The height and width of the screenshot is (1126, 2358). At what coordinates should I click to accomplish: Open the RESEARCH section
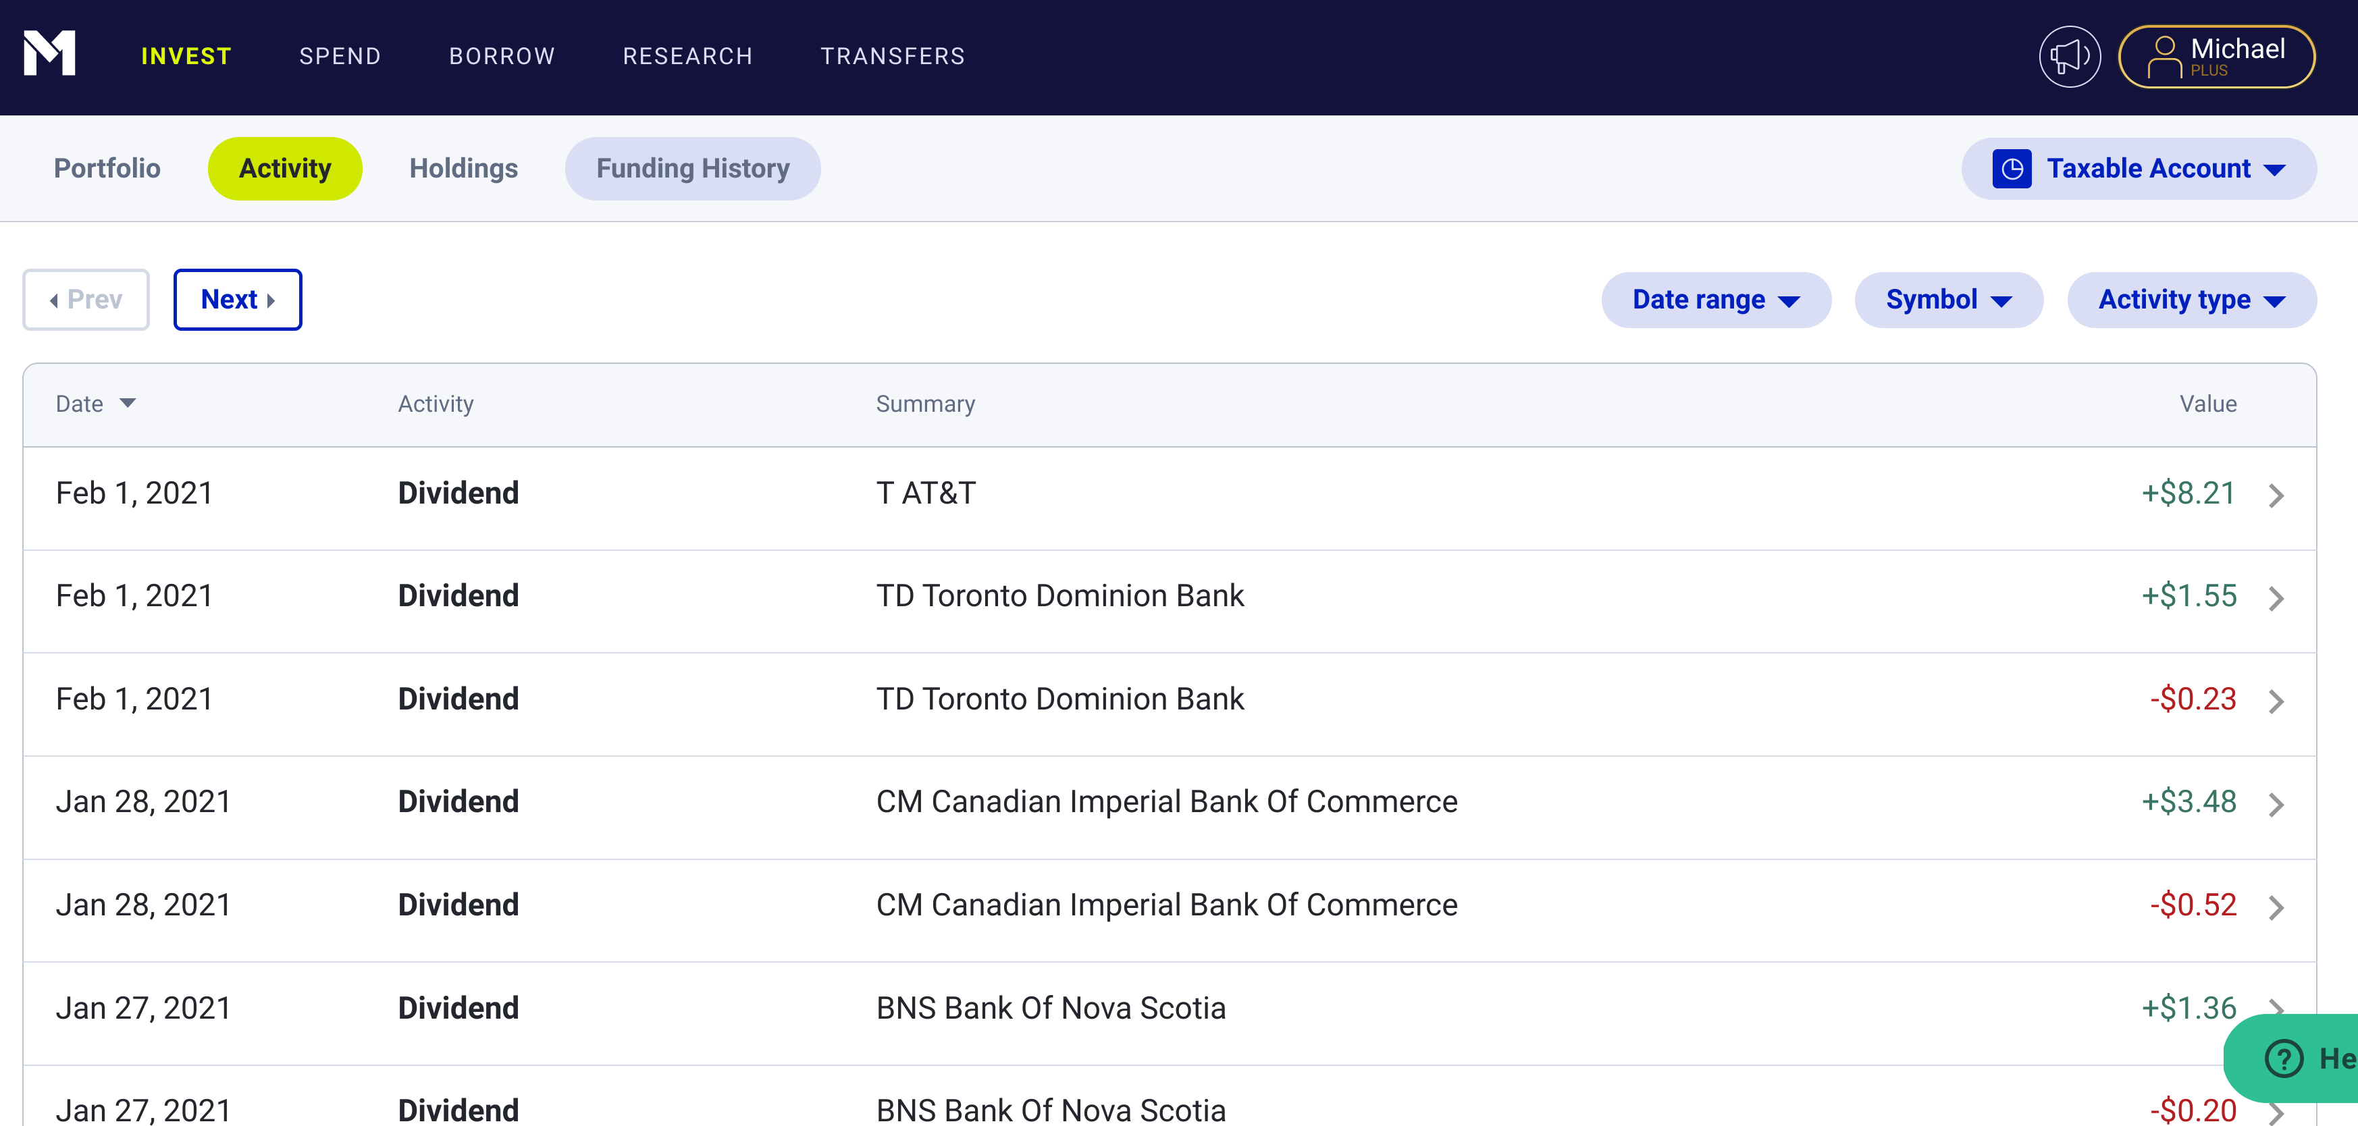[687, 57]
